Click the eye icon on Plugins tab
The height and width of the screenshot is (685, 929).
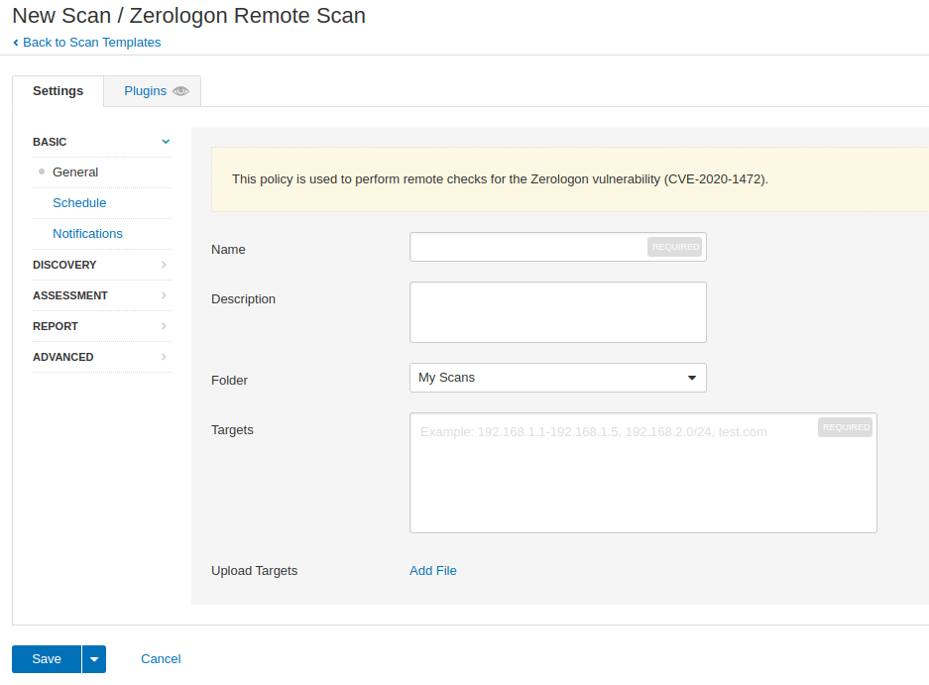[x=180, y=91]
